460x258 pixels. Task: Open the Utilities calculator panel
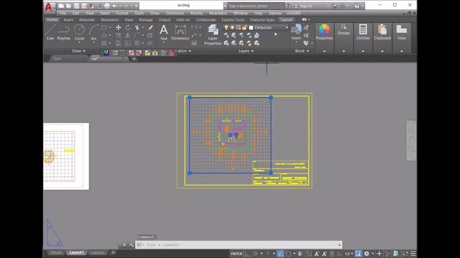pyautogui.click(x=363, y=32)
